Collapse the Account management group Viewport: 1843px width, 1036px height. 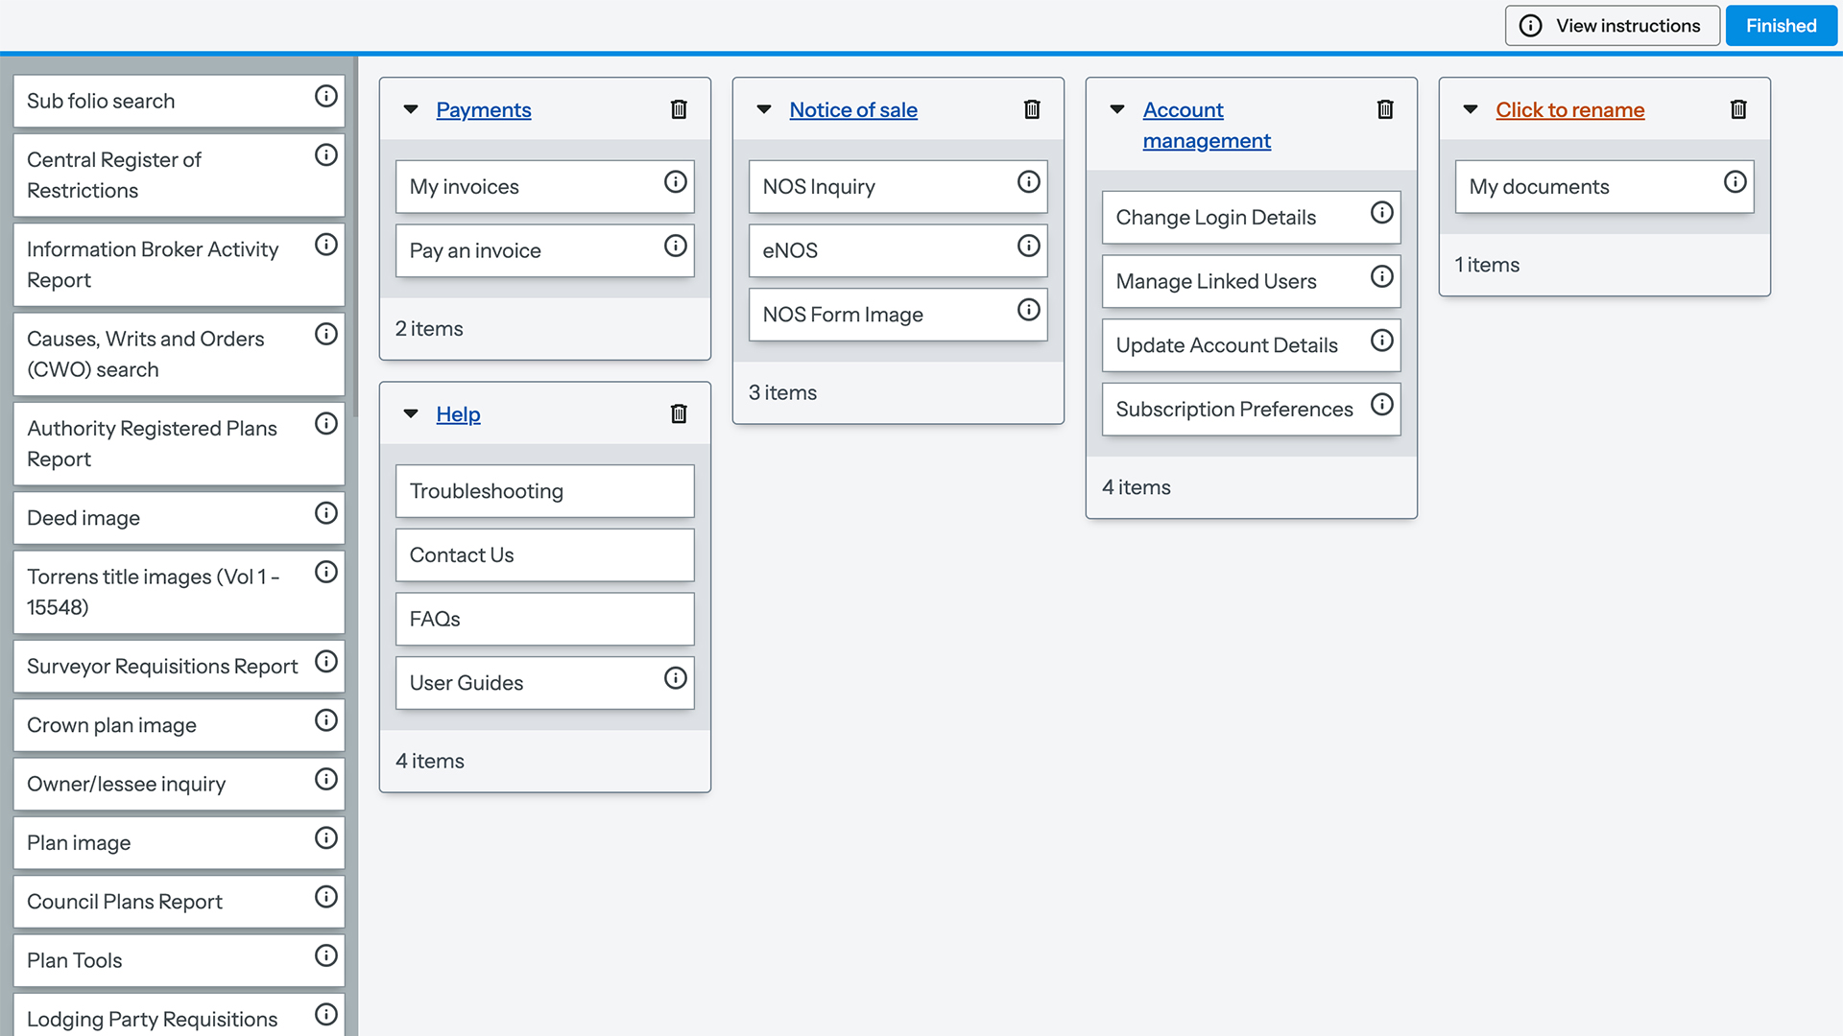point(1117,109)
